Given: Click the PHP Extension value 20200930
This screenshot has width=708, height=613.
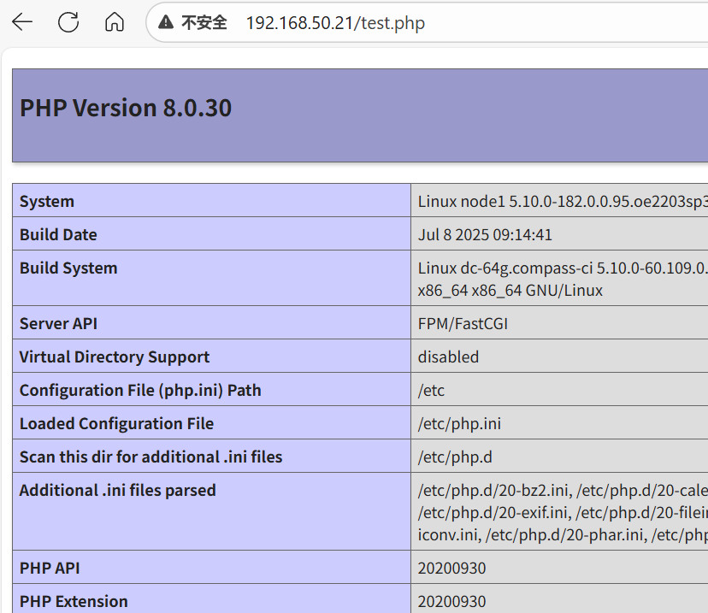Looking at the screenshot, I should [452, 602].
